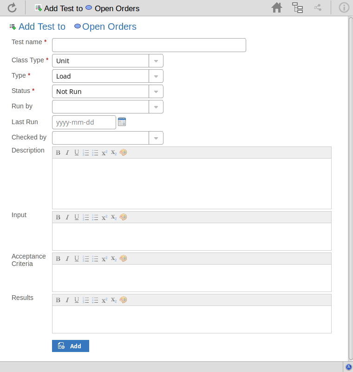Expand the Checked by dropdown
This screenshot has height=372, width=353.
click(x=156, y=138)
